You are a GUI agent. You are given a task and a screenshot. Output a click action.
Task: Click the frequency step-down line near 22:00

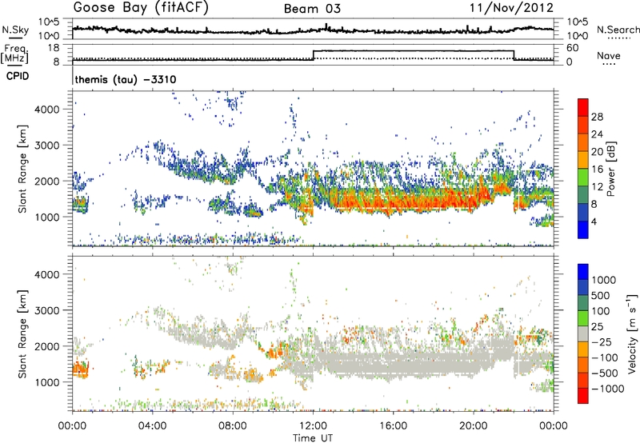pyautogui.click(x=514, y=55)
